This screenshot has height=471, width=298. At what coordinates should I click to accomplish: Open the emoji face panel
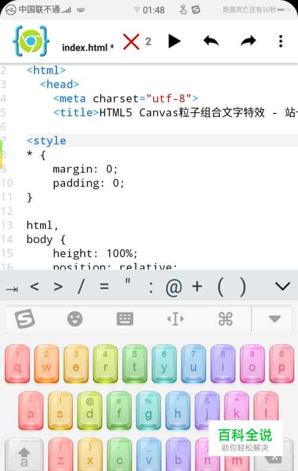tap(75, 319)
